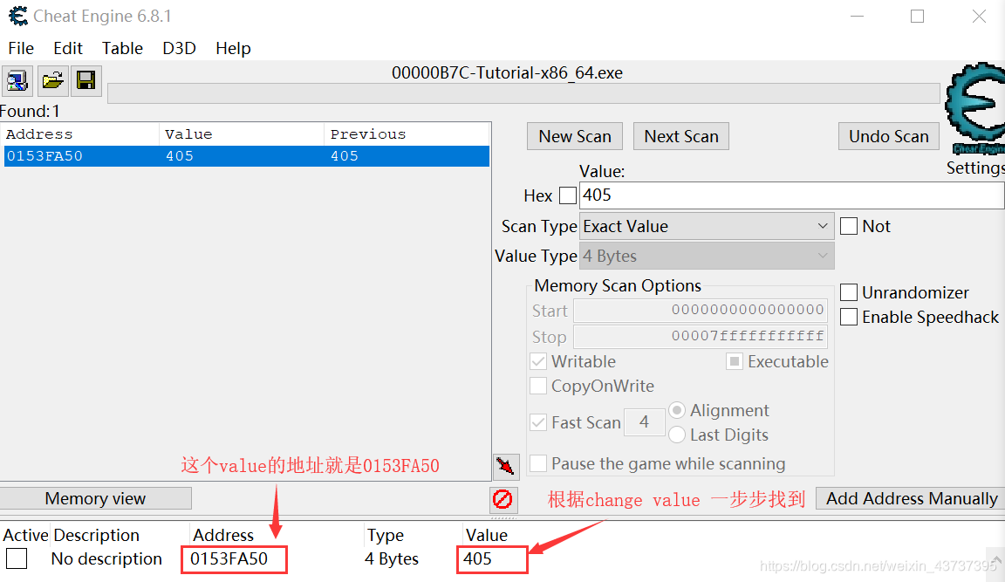The height and width of the screenshot is (582, 1005).
Task: Click the Next Scan button
Action: pyautogui.click(x=681, y=136)
